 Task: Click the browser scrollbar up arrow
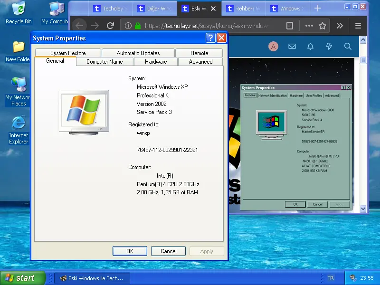click(363, 39)
